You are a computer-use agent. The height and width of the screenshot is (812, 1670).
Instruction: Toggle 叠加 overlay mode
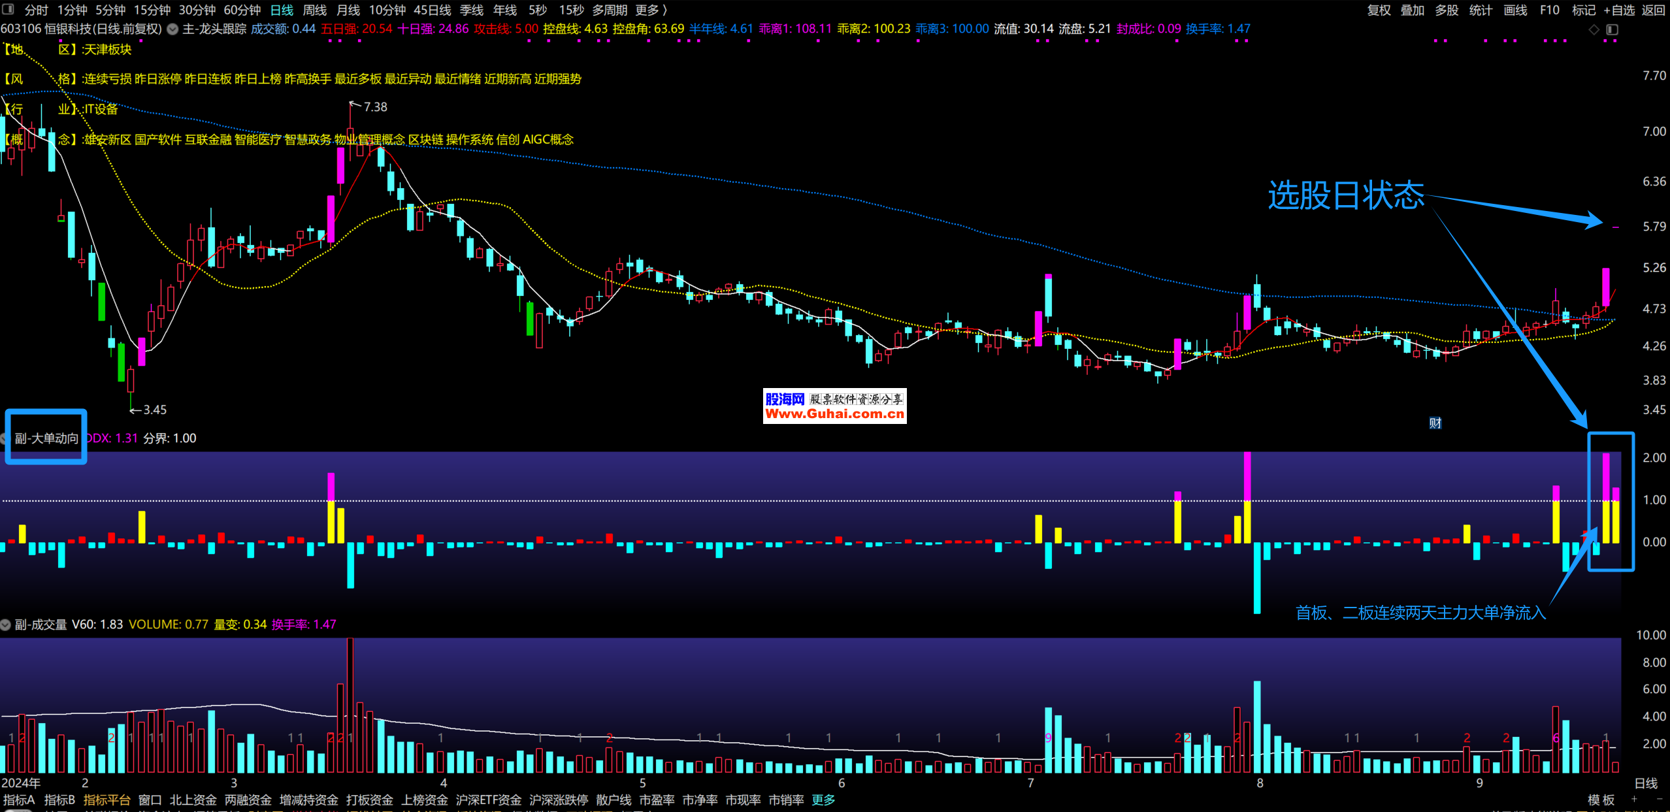[x=1413, y=10]
